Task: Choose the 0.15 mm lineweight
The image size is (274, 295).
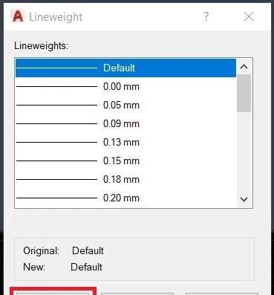Action: point(125,161)
